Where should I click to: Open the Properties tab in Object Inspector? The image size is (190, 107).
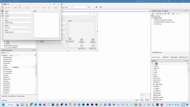[4, 55]
